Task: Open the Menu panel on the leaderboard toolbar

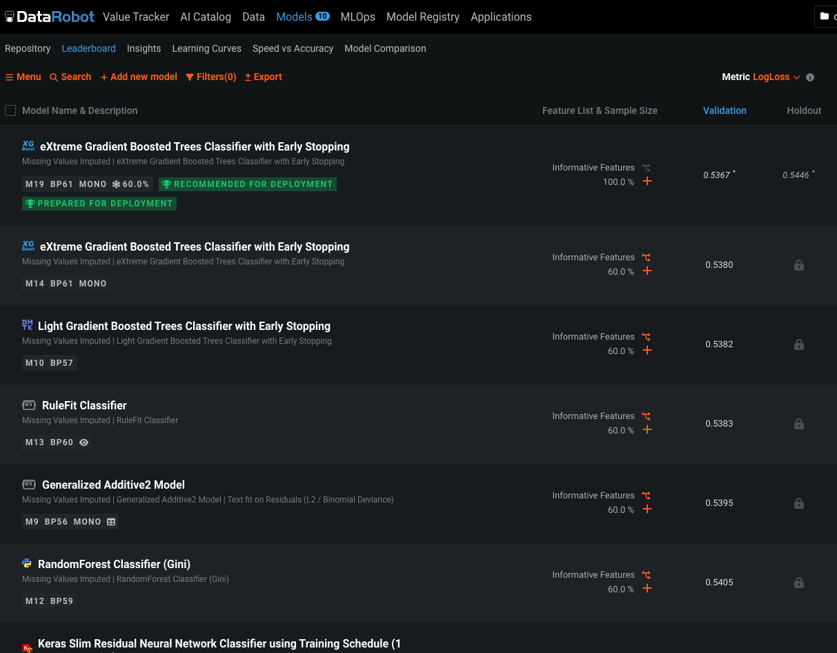Action: pyautogui.click(x=23, y=77)
